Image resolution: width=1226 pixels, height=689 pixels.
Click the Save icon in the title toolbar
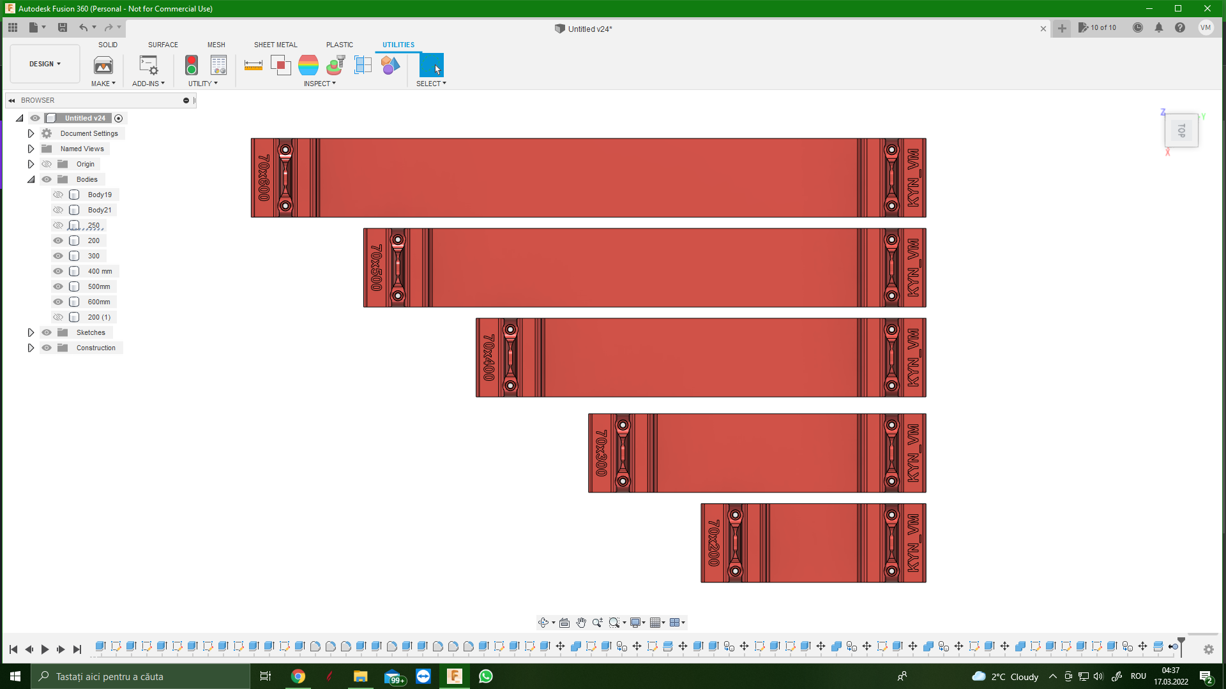63,27
